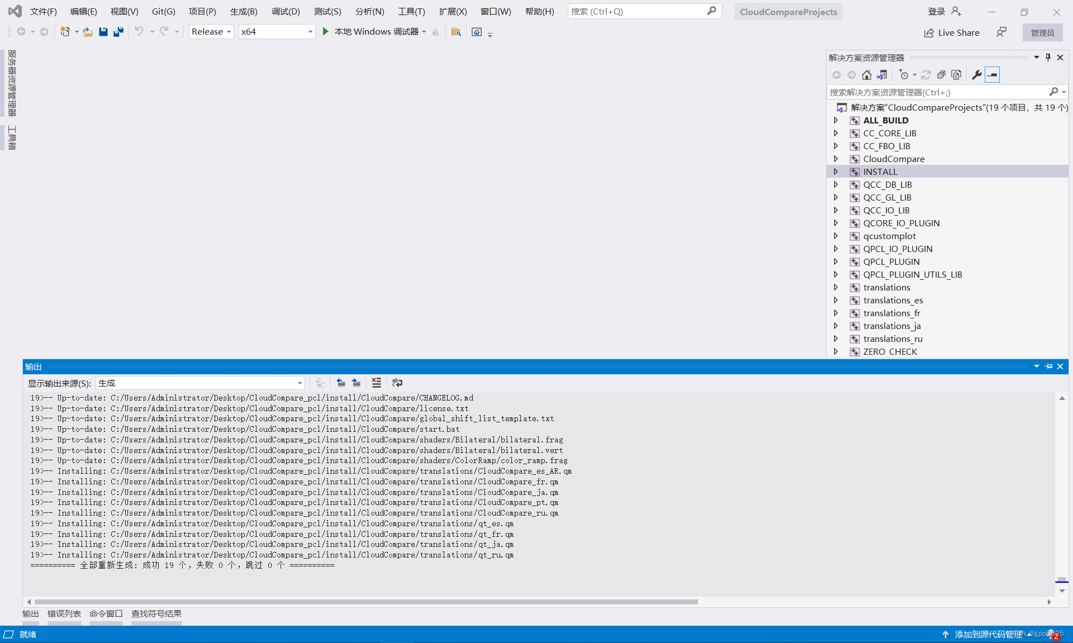Click the notifications icon in status bar
Screen dimensions: 1073x643
[1054, 634]
